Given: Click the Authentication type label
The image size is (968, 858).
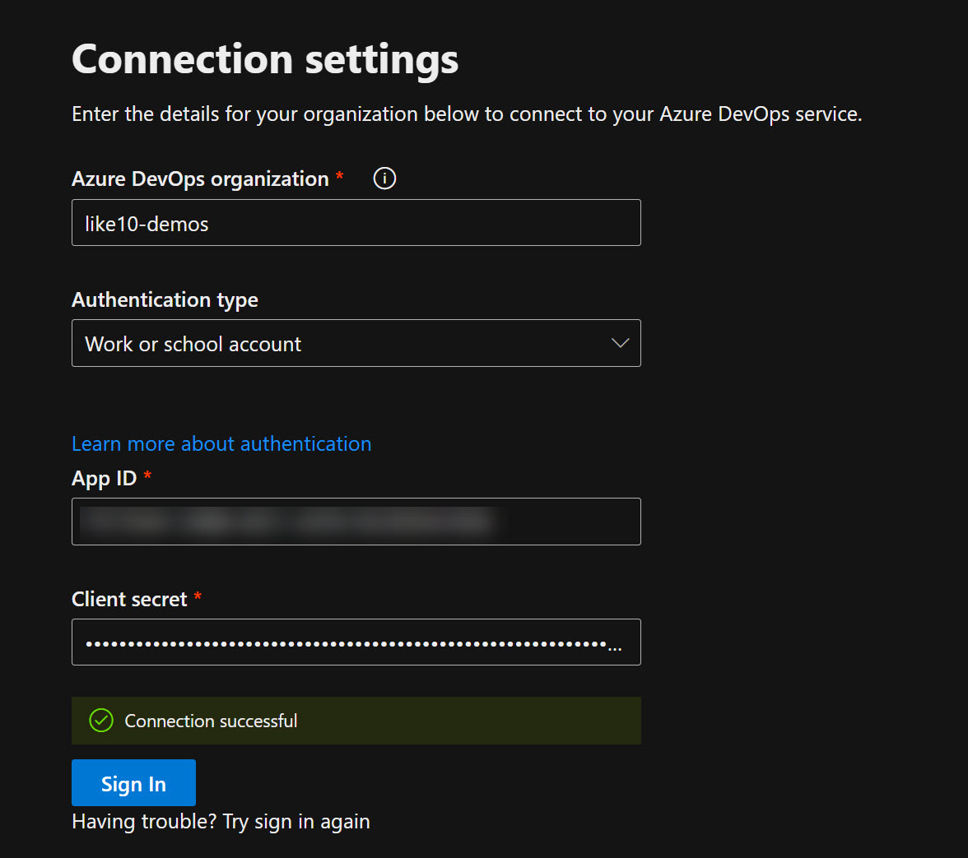Looking at the screenshot, I should tap(165, 300).
